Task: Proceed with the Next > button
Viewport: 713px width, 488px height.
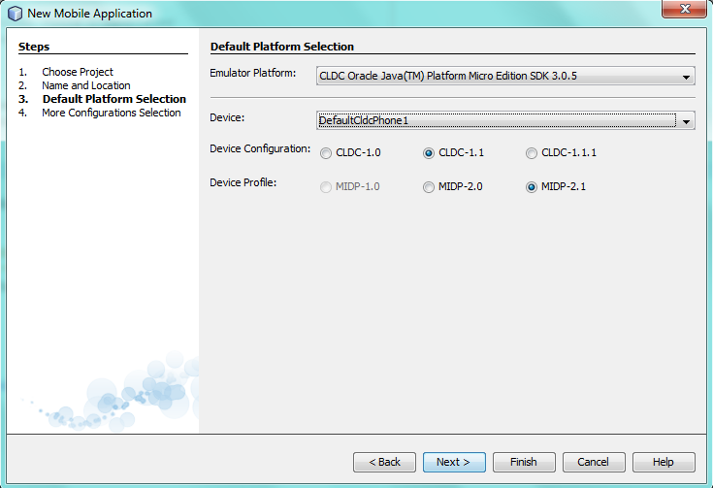Action: [x=454, y=462]
